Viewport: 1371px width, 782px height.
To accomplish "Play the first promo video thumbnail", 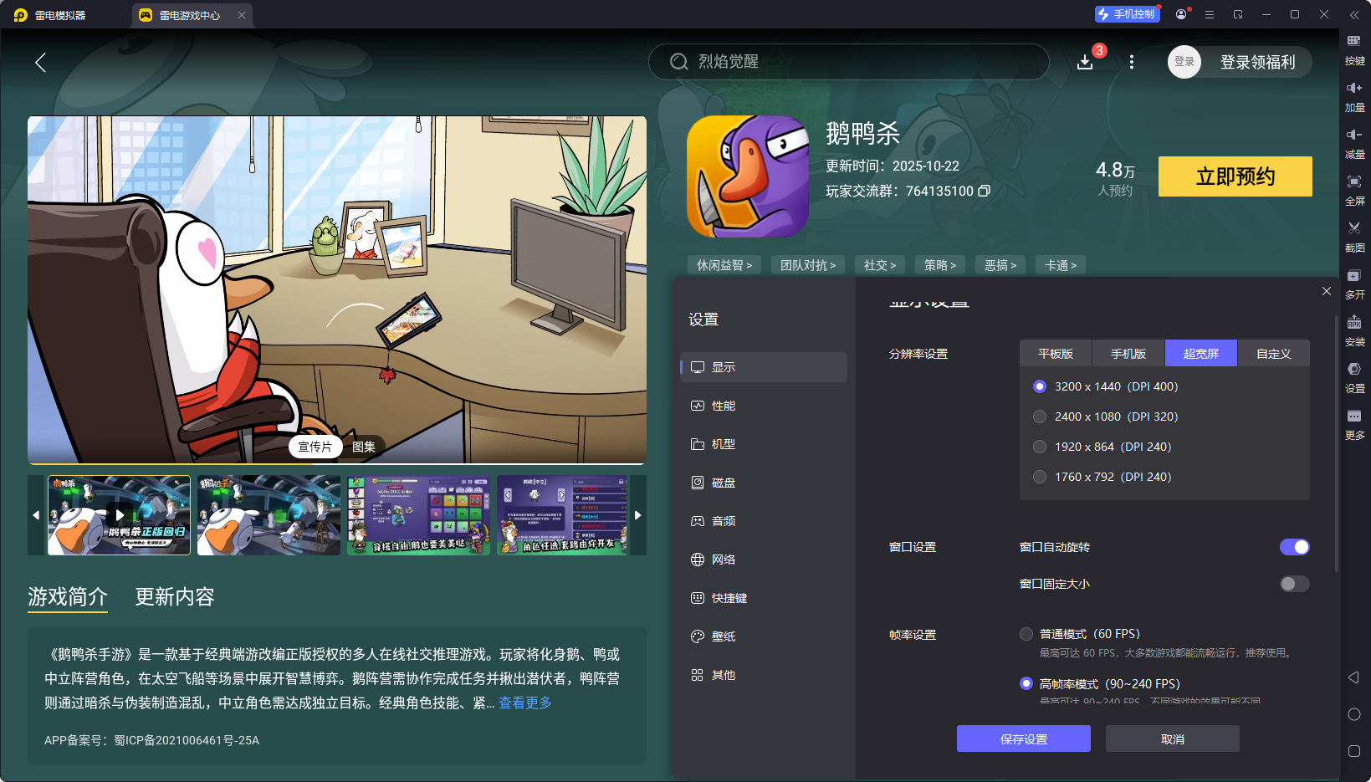I will (x=120, y=515).
